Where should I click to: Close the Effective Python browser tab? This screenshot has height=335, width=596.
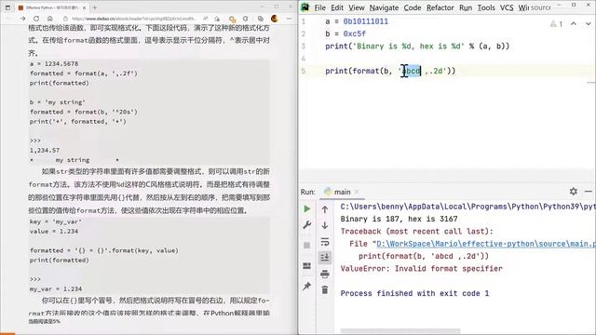coord(84,7)
